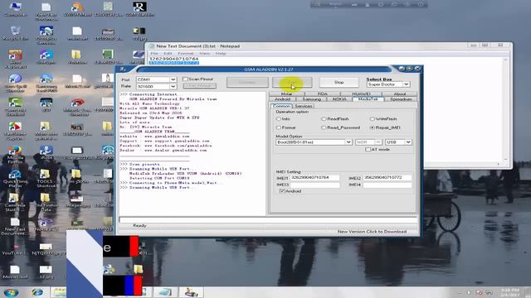Launch Mozilla Firefox from the desktop
The width and height of the screenshot is (531, 298).
(15, 155)
